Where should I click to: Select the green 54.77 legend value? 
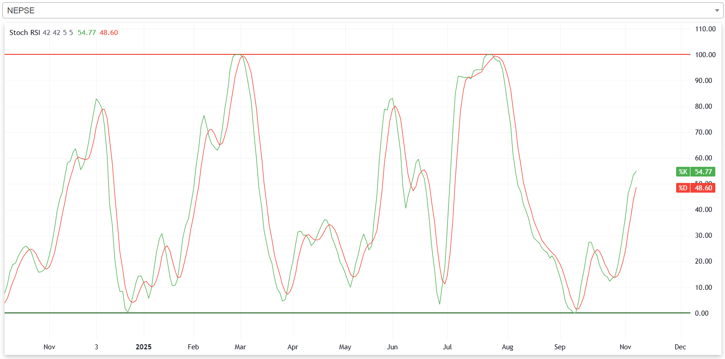pos(87,33)
